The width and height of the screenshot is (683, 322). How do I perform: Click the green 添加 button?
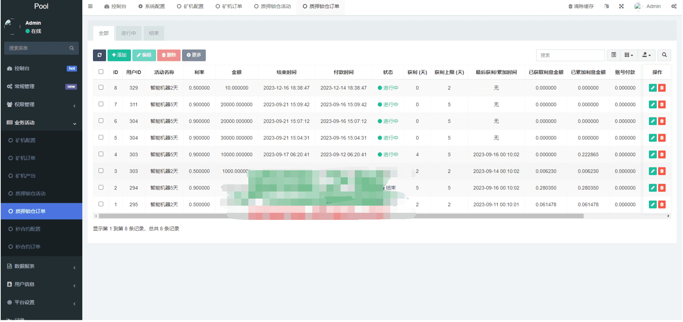[x=119, y=55]
